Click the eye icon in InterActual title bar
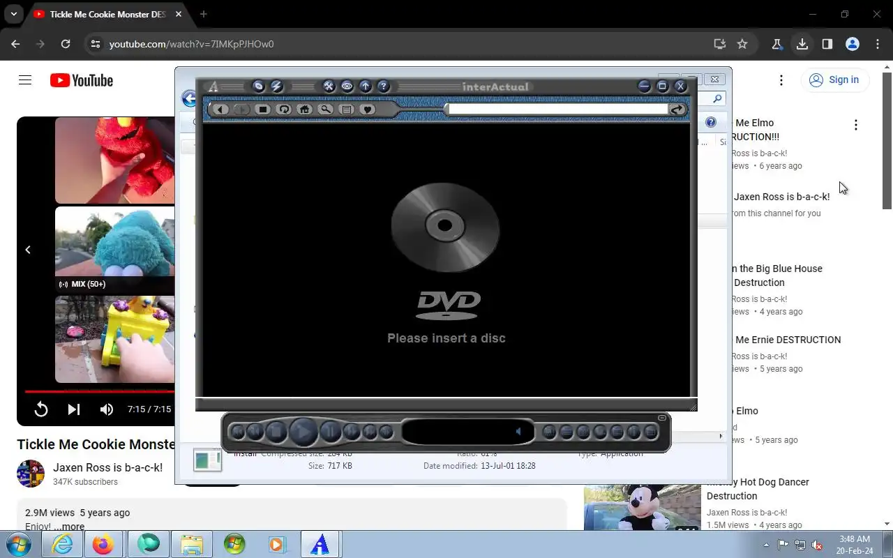 click(347, 86)
